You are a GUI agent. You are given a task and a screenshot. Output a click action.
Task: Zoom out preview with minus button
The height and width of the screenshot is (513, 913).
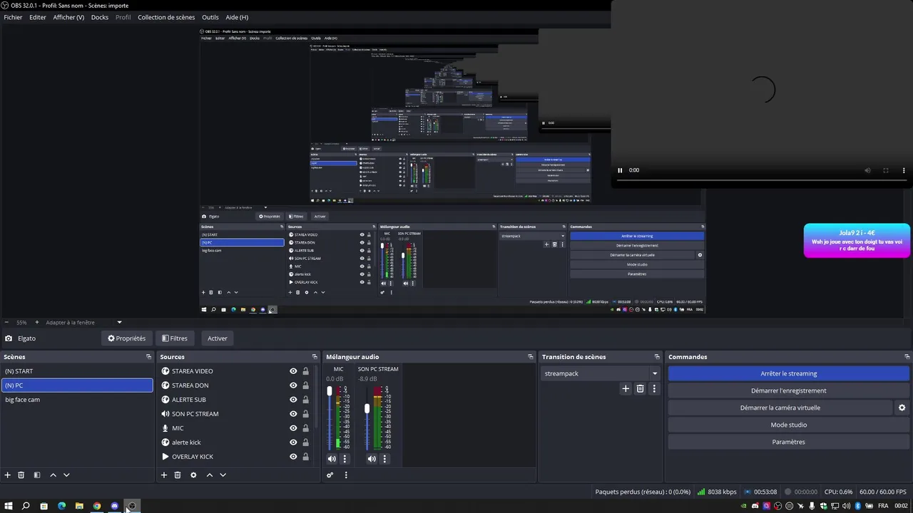[x=6, y=323]
